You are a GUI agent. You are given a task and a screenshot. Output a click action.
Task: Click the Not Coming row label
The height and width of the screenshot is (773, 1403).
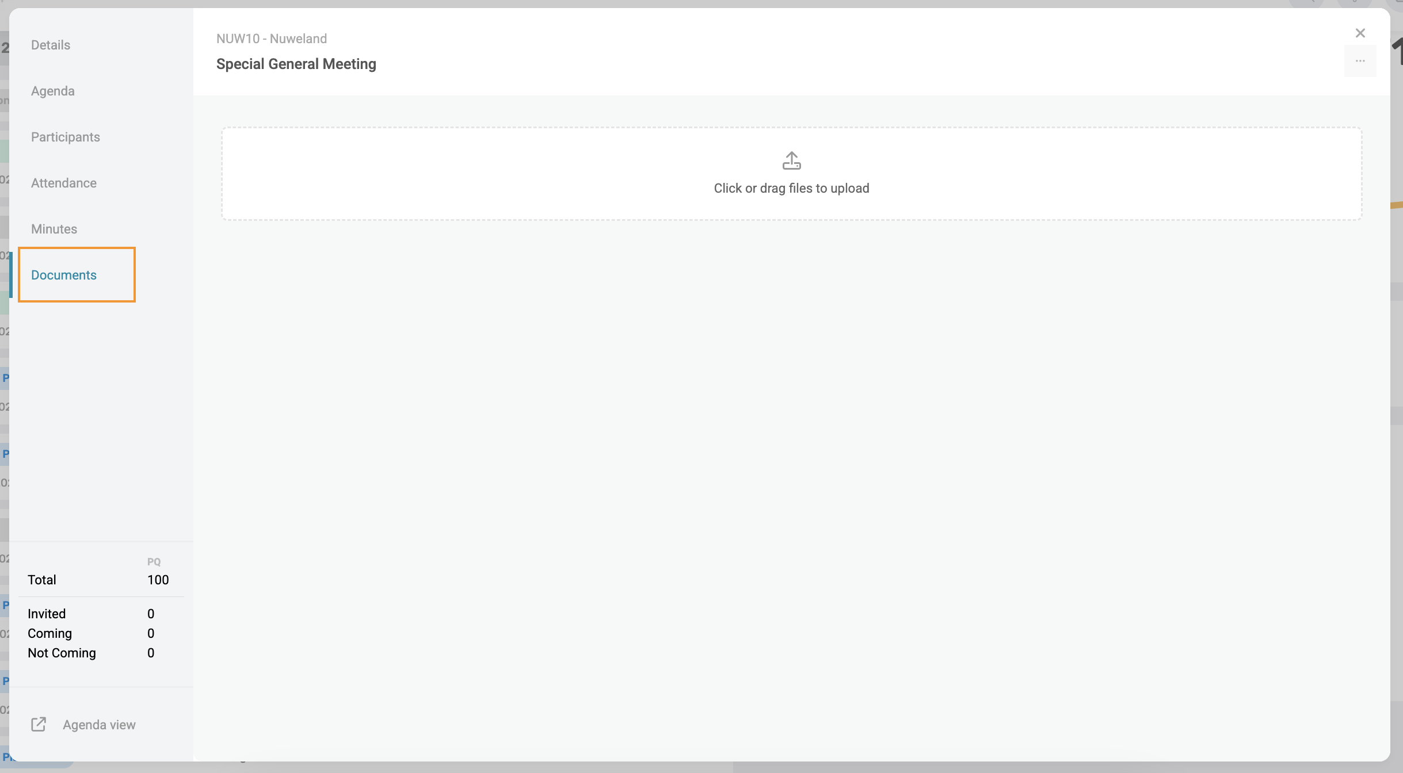coord(62,653)
